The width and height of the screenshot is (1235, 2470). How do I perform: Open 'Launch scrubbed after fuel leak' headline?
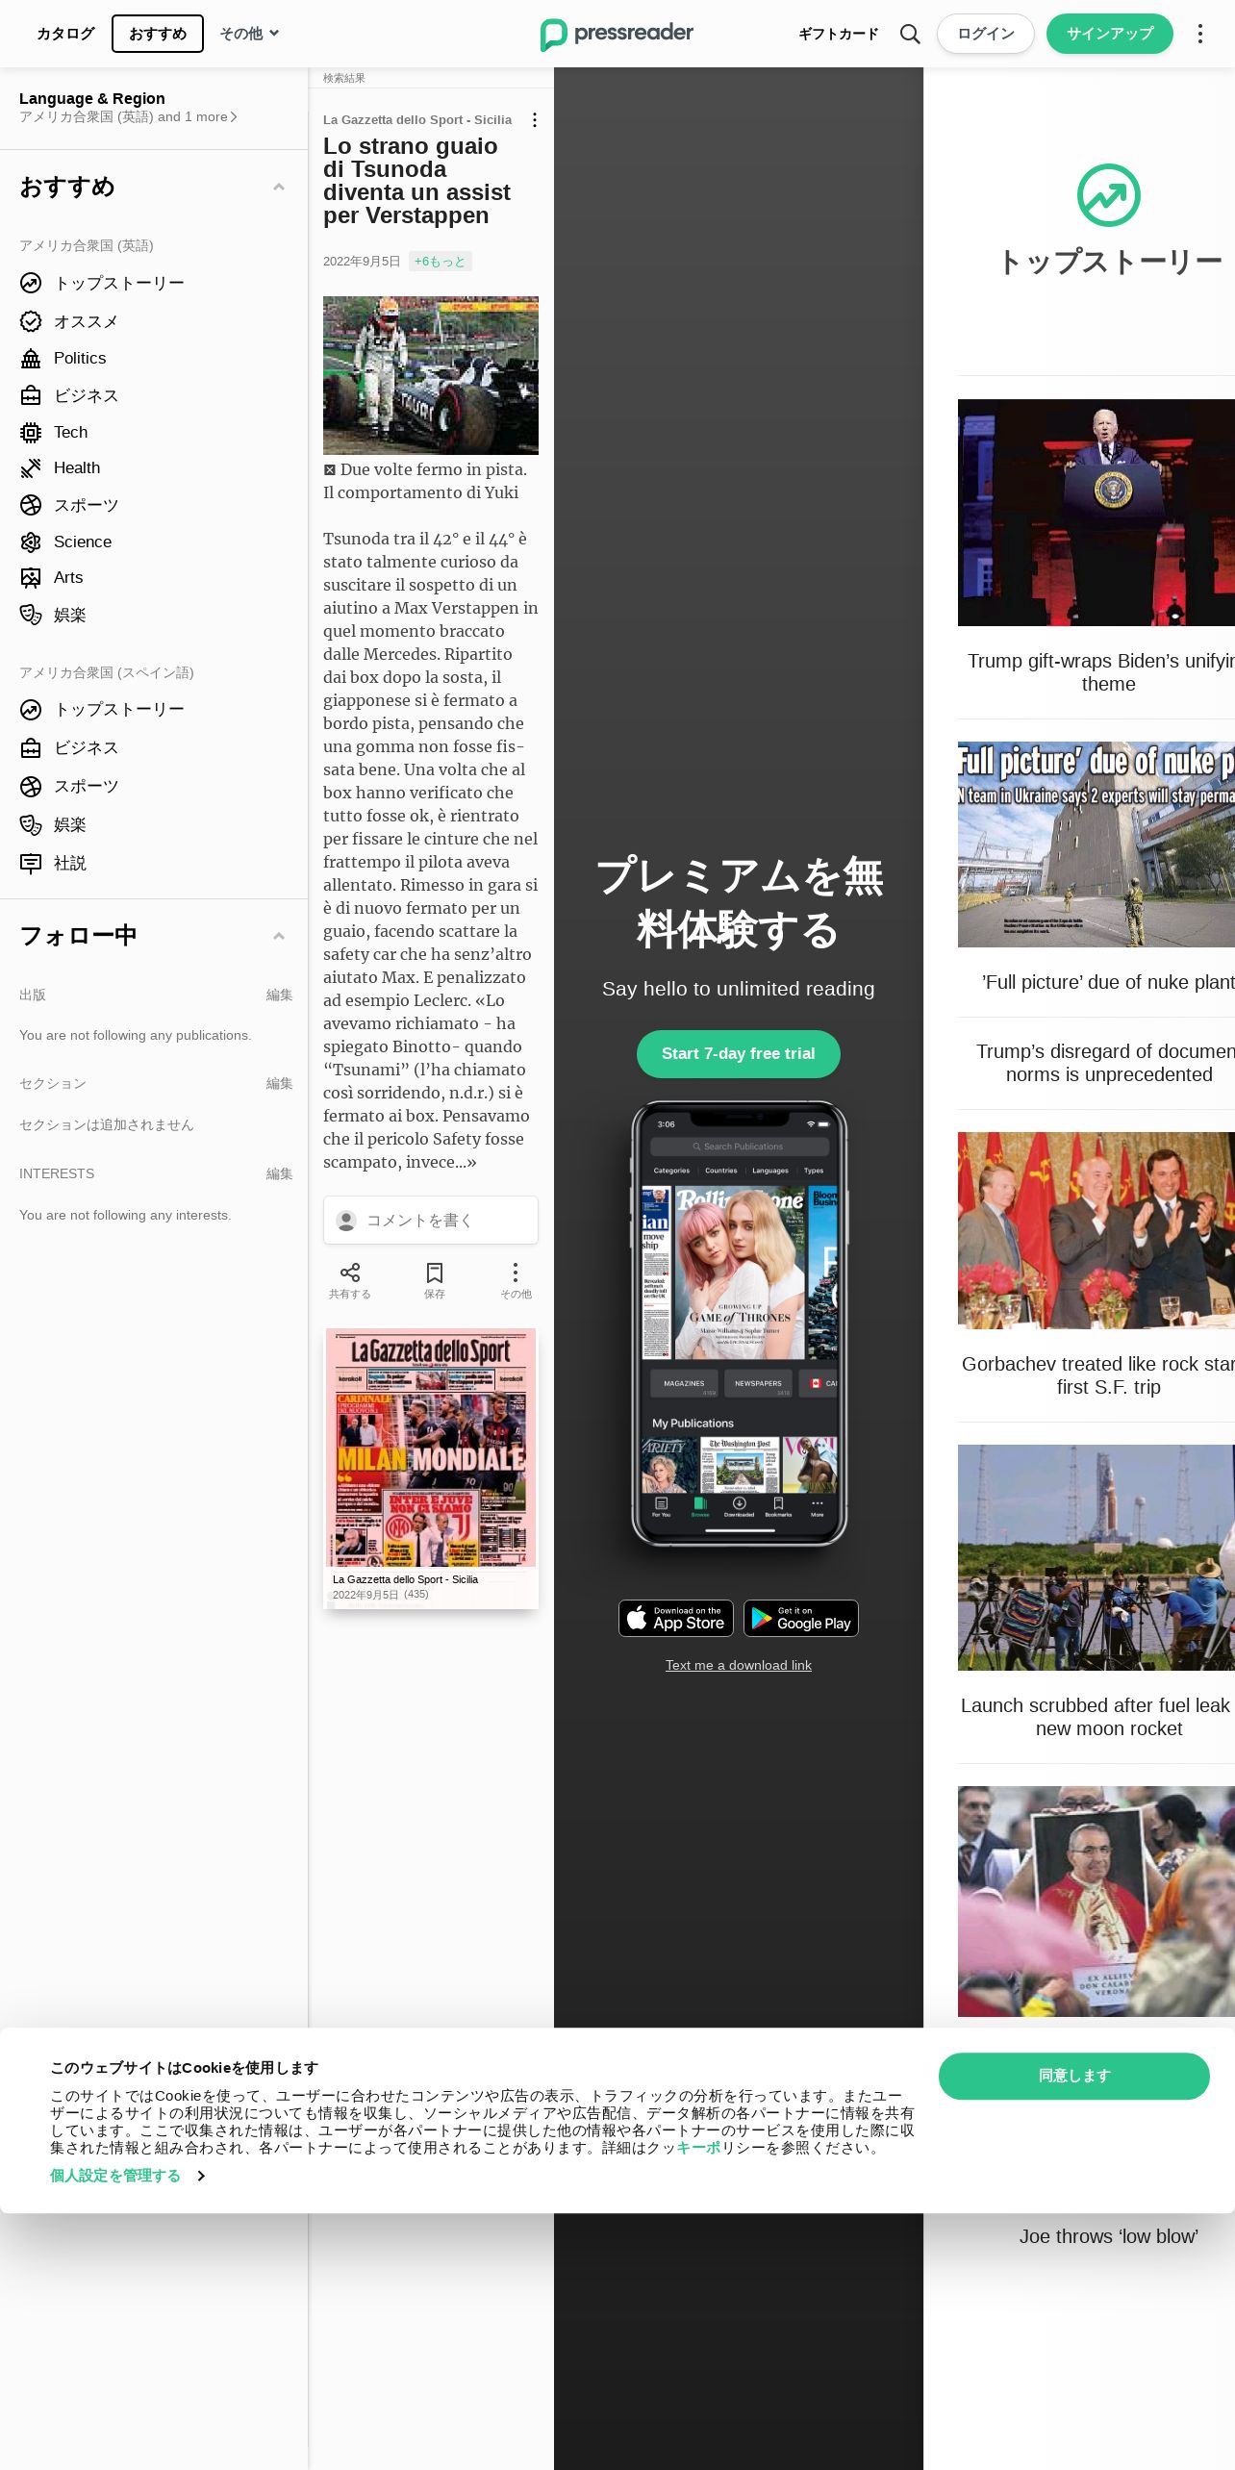coord(1097,1717)
